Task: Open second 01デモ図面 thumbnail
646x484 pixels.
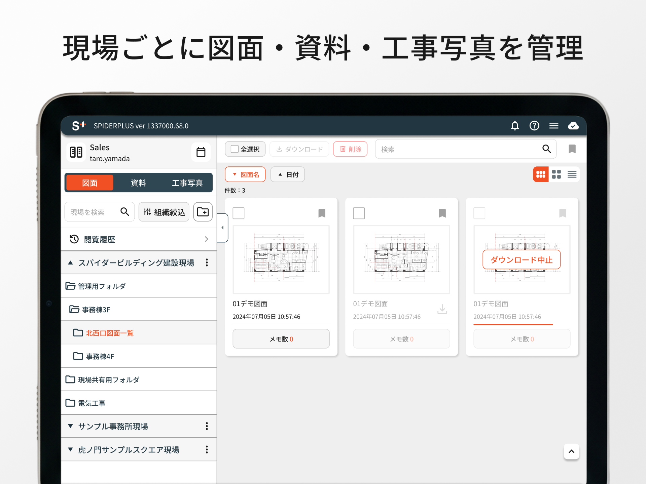Action: click(x=401, y=259)
